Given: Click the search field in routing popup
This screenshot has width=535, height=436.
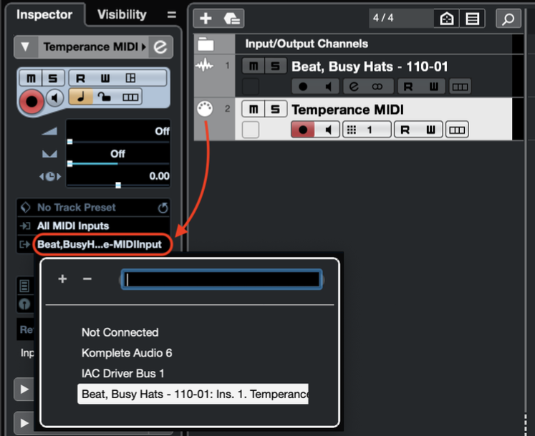Looking at the screenshot, I should 222,279.
